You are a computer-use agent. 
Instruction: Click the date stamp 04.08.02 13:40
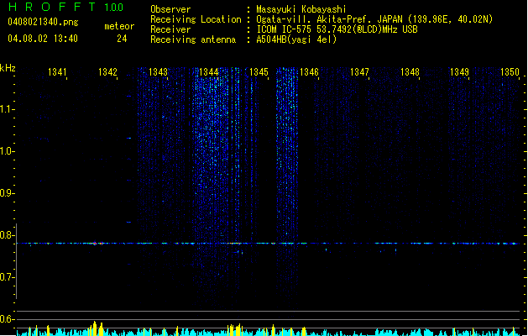coord(43,39)
